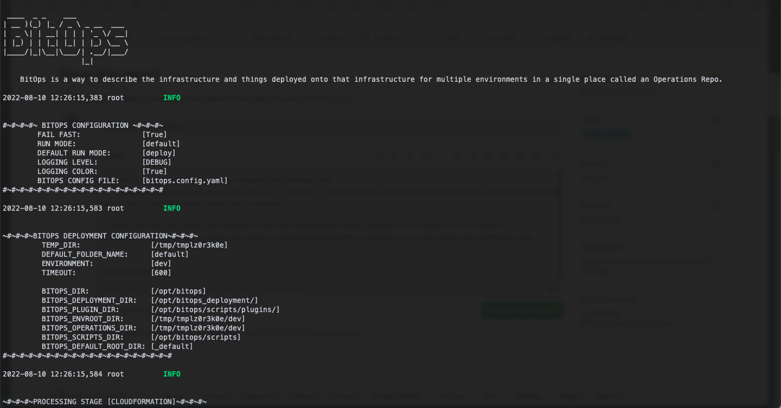Click the timestamp "2022-08-10 12:26:15,584 root"
This screenshot has height=408, width=781.
coord(63,374)
